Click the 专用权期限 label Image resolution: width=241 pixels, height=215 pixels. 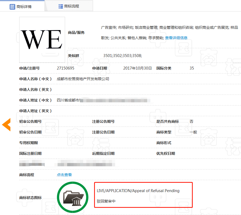tap(29, 143)
